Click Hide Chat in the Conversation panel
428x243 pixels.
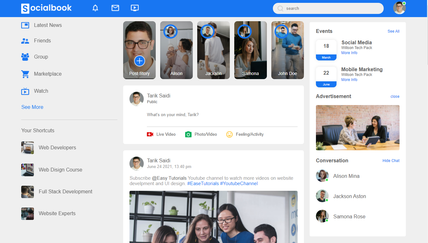coord(391,160)
